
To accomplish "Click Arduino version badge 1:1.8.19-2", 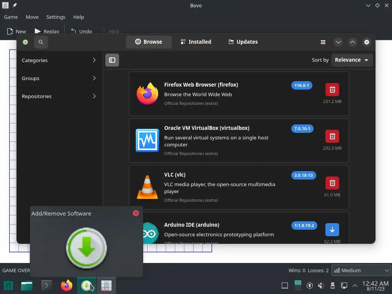I will [304, 225].
